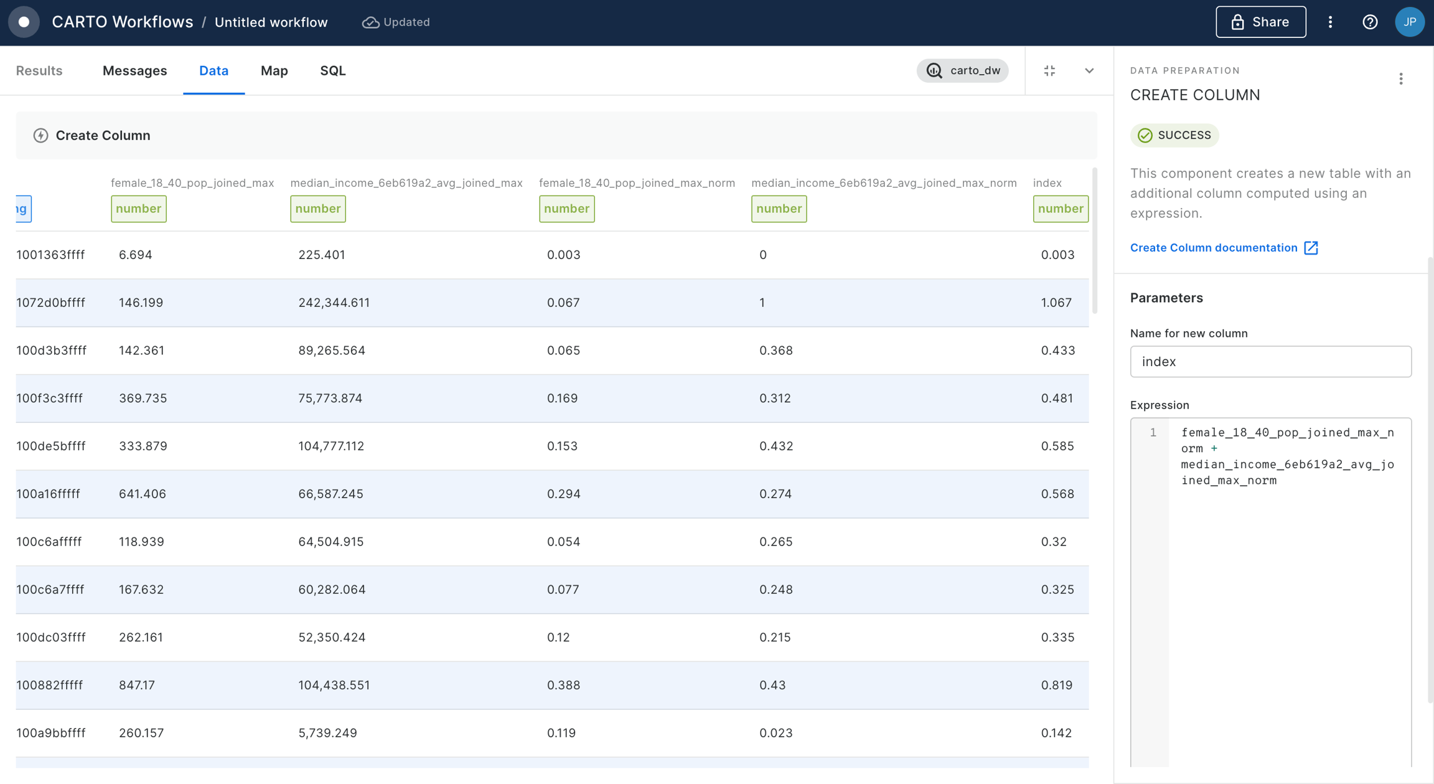Click inside the Expression code editor
1434x784 pixels.
click(x=1287, y=592)
